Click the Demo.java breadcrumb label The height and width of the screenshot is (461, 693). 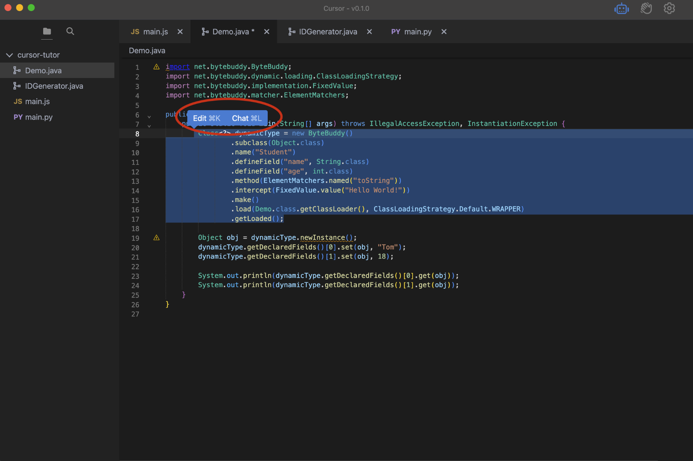coord(147,51)
